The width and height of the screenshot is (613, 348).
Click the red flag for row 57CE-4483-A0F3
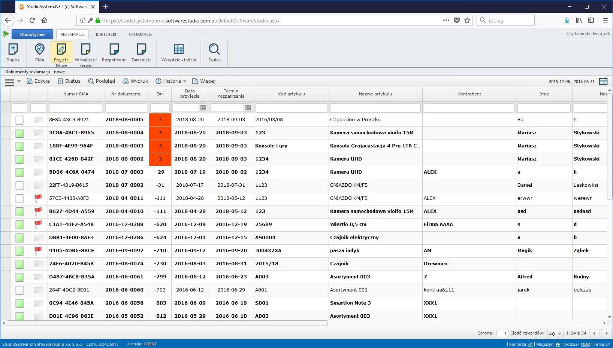[x=38, y=198]
